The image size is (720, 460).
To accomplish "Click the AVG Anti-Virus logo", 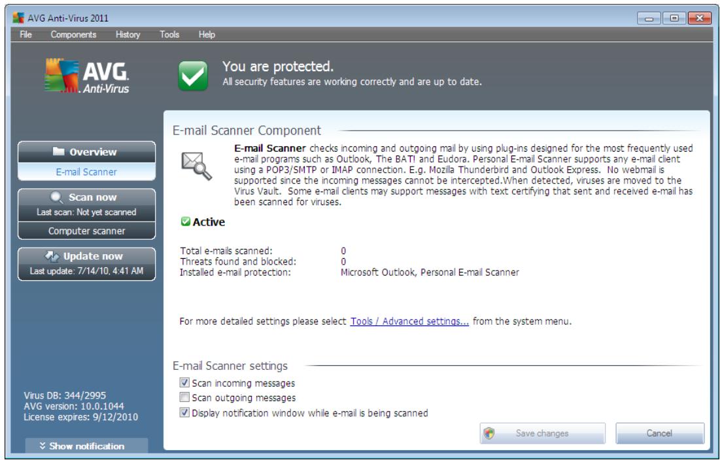I will 87,76.
